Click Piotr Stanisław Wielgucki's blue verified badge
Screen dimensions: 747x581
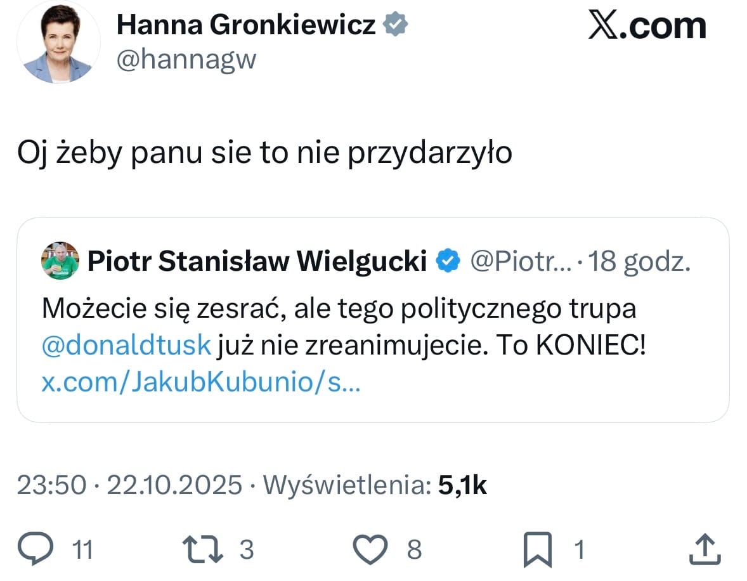tap(449, 261)
